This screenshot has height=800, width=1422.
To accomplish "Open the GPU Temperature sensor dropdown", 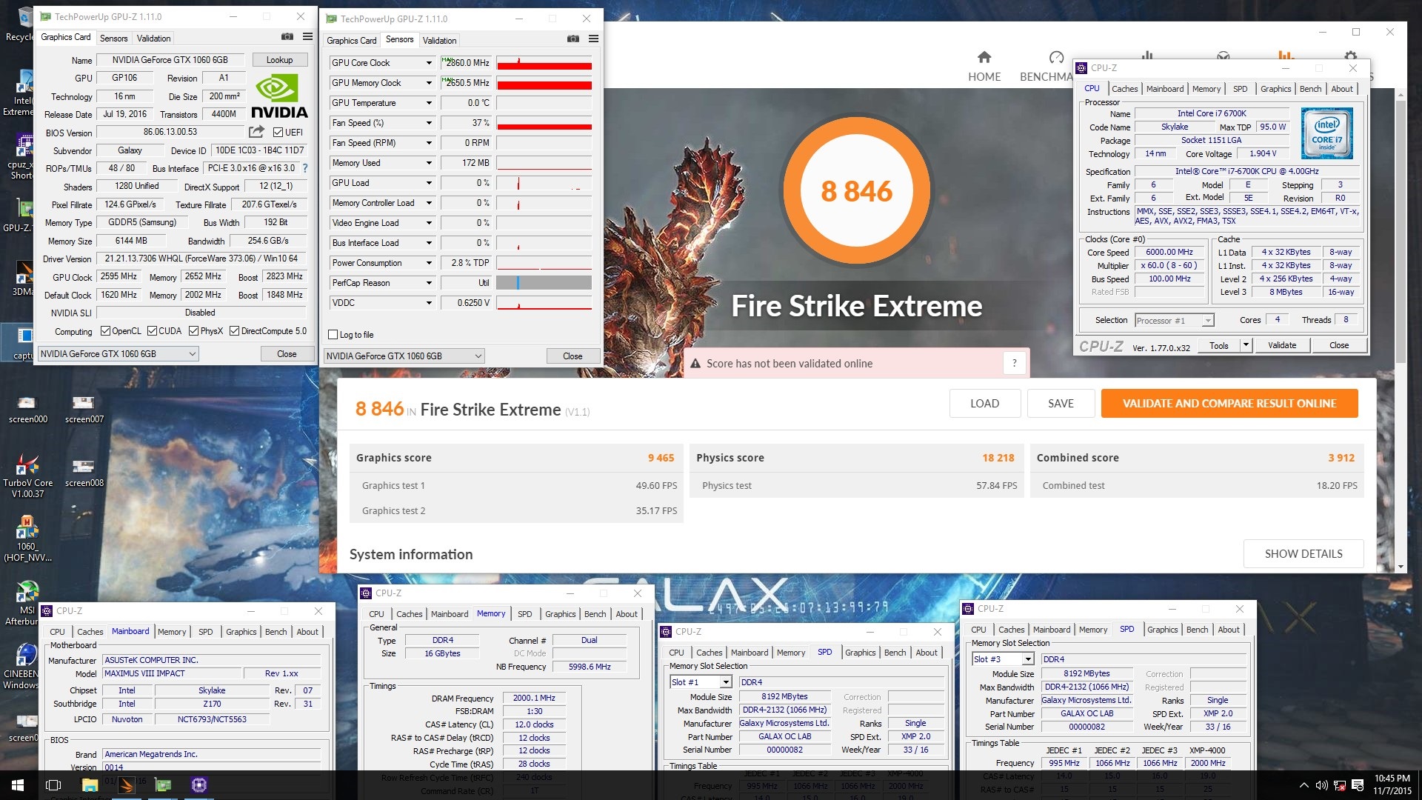I will pyautogui.click(x=428, y=103).
